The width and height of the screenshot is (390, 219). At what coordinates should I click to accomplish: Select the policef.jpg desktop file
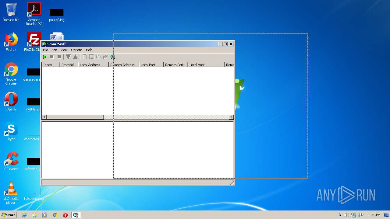tap(57, 15)
